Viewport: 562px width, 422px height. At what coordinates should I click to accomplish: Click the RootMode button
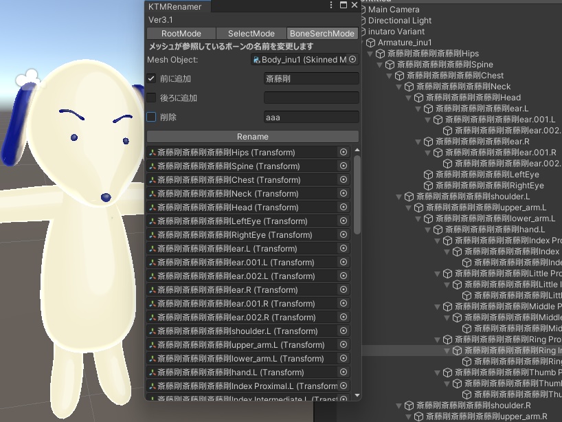[181, 33]
